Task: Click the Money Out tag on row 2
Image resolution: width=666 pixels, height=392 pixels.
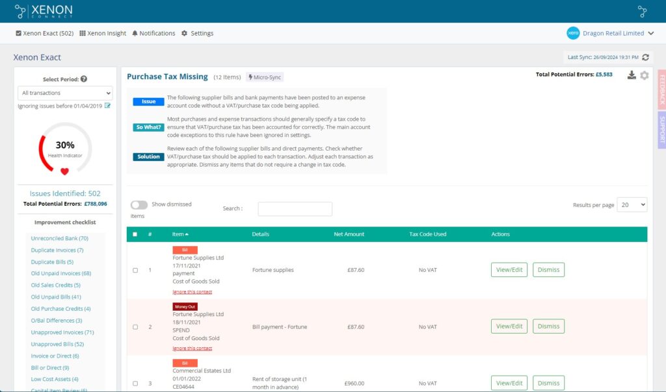Action: click(185, 306)
